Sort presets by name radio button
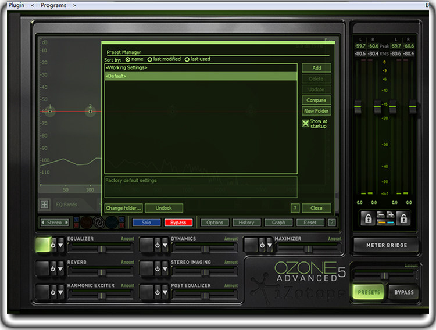 [128, 59]
